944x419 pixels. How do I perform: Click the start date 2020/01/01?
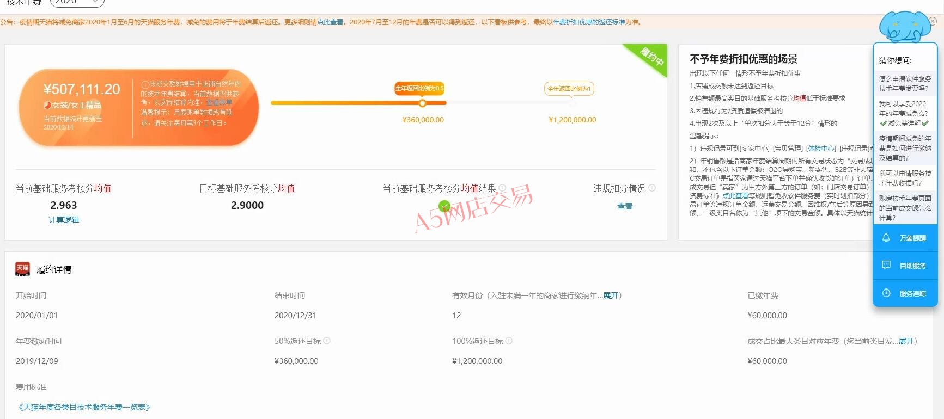pos(36,316)
